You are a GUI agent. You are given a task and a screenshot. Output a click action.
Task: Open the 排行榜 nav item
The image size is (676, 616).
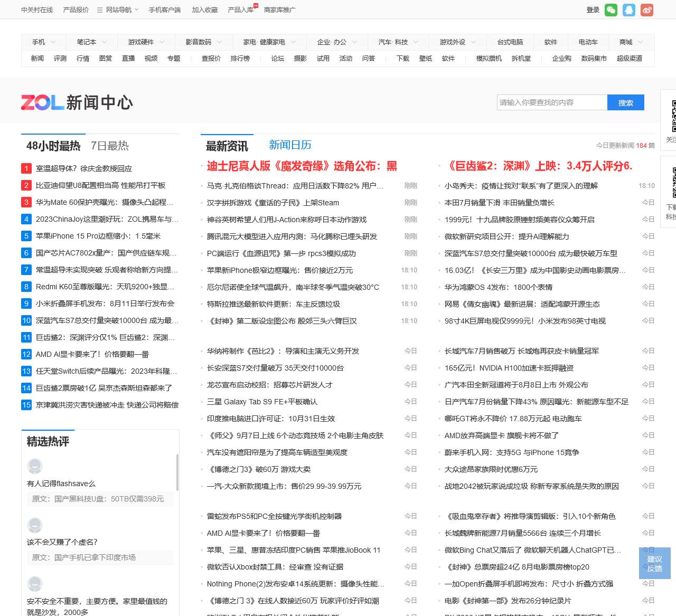click(240, 59)
